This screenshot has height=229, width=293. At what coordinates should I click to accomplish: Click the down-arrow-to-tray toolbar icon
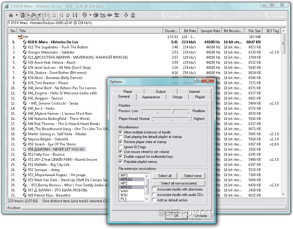pyautogui.click(x=133, y=15)
